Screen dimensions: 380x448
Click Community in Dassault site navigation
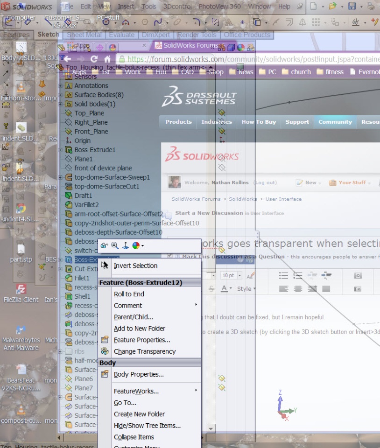click(x=335, y=122)
